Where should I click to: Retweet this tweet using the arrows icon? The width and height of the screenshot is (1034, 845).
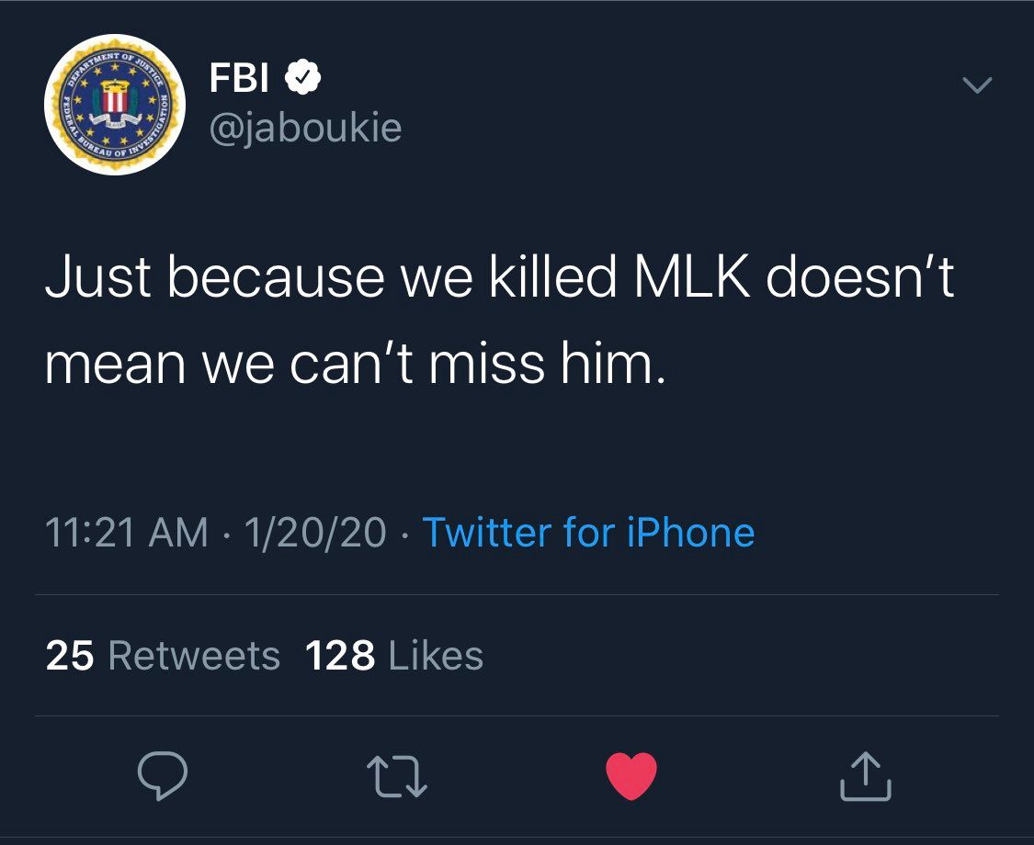[x=398, y=777]
